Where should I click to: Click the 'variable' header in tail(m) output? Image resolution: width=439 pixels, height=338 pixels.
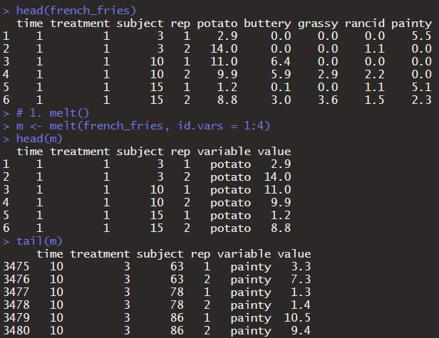click(244, 254)
